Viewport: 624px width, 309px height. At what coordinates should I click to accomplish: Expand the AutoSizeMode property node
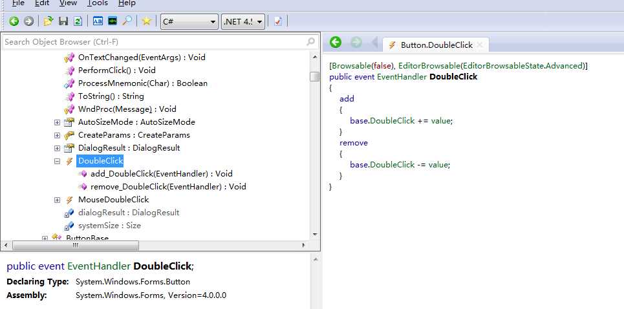coord(58,122)
